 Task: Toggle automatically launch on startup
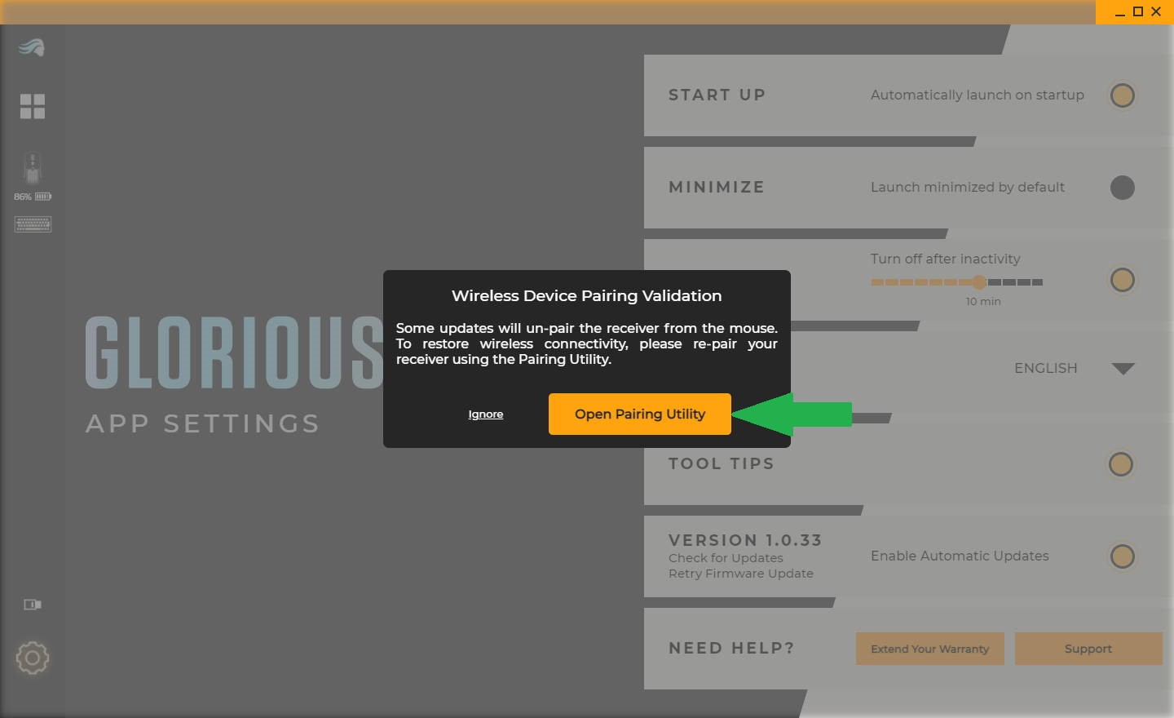point(1123,95)
